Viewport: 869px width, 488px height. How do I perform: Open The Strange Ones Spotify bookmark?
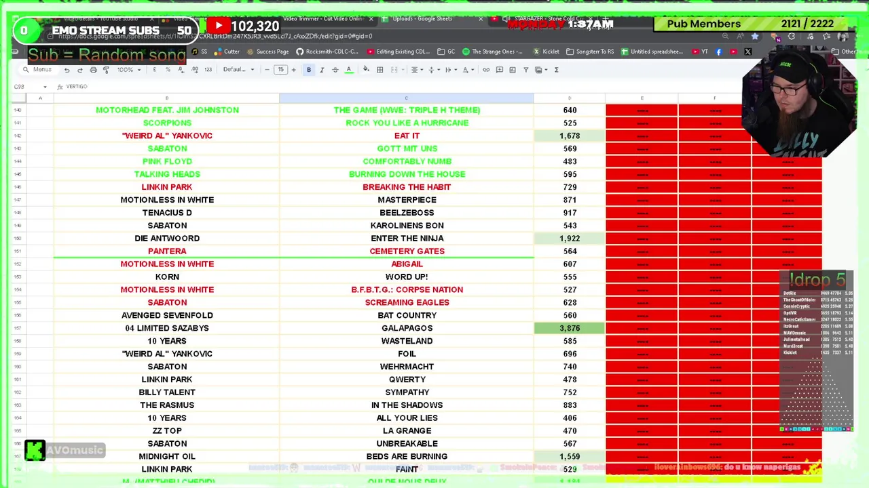tap(493, 52)
